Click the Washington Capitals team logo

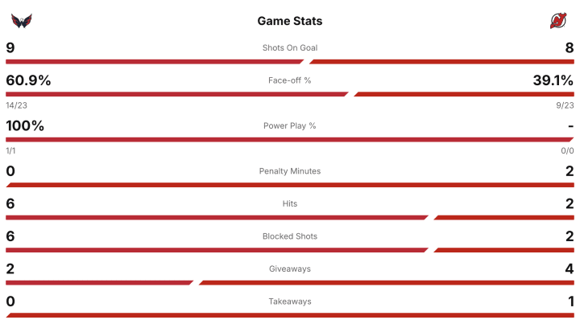pos(21,21)
